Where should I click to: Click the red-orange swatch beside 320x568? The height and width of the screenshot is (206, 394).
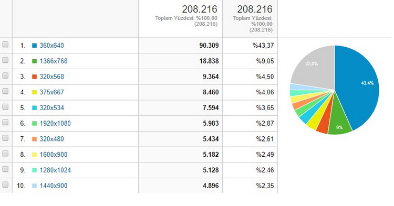click(x=35, y=77)
